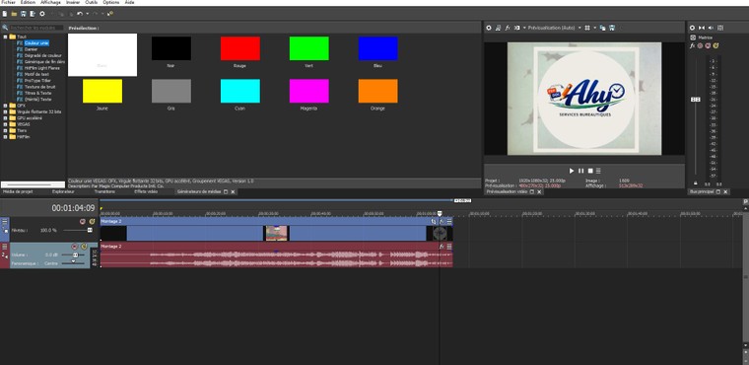Image resolution: width=749 pixels, height=365 pixels.
Task: Click the interactive tutorials icon in toolbar
Action: click(109, 14)
